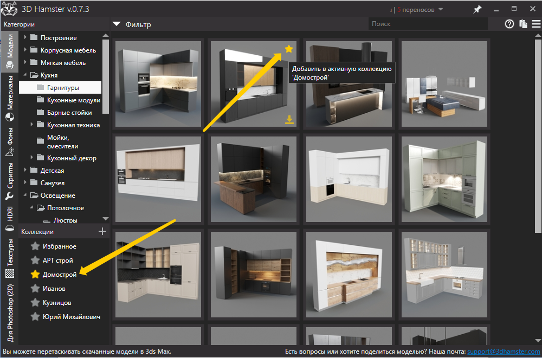This screenshot has width=542, height=358.
Task: Switch to the Модели tab
Action: pyautogui.click(x=10, y=51)
